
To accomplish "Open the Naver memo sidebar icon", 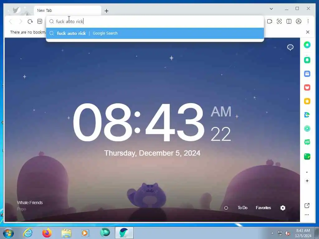I will [x=307, y=157].
